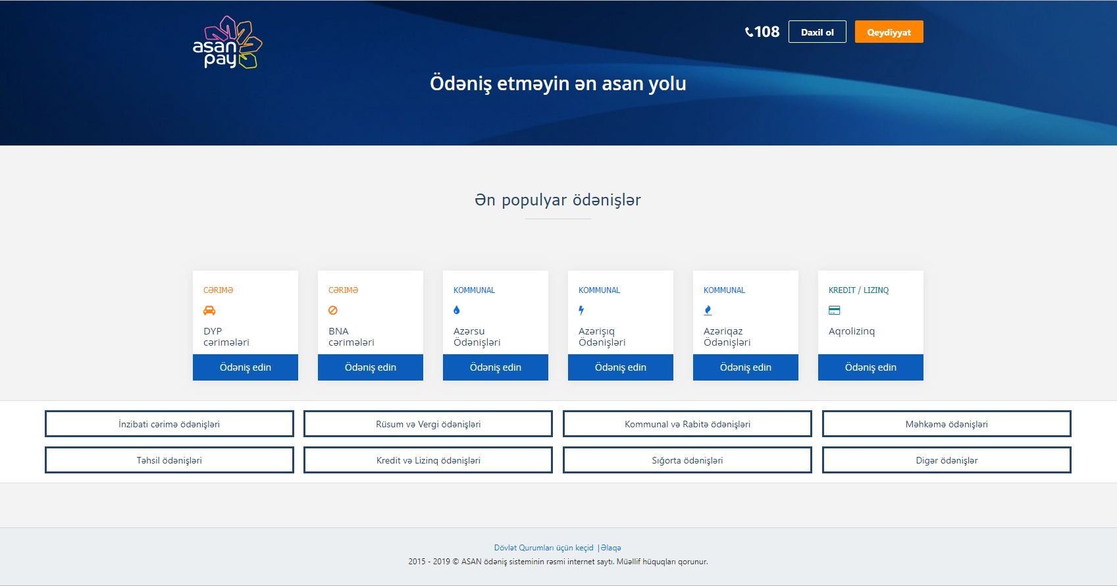Image resolution: width=1117 pixels, height=586 pixels.
Task: Click the flame icon on Azəriqaz card
Action: [x=708, y=310]
